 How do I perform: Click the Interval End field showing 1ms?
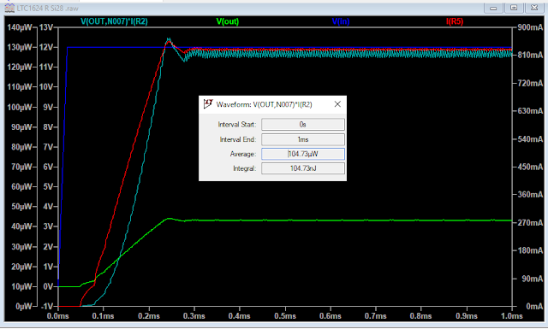tap(303, 139)
